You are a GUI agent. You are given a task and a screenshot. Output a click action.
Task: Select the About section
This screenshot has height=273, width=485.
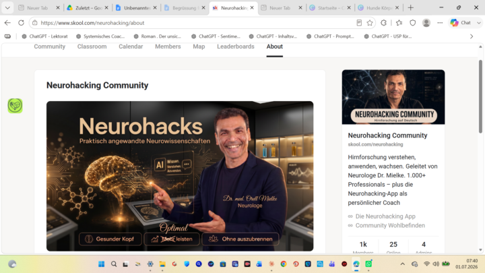[x=275, y=47]
